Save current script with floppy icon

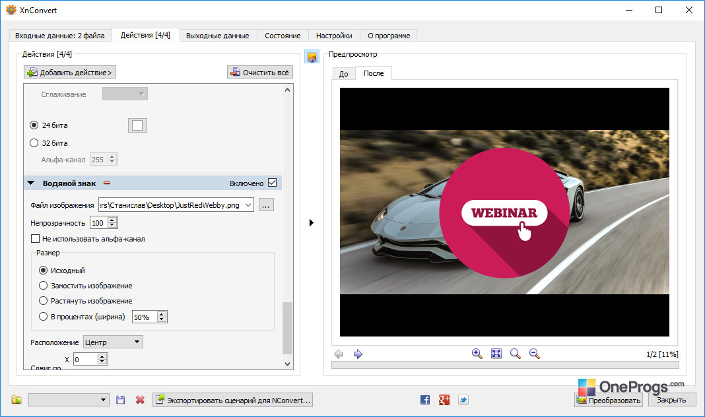point(121,399)
